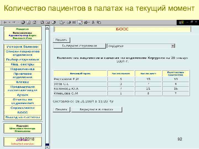
Task: Click the printer icon in toolbar
Action: [x=69, y=22]
